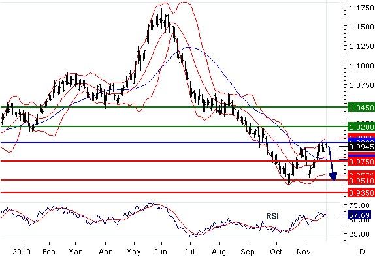This screenshot has height=257, width=375.
Task: Select the 57.69 RSI value label
Action: (359, 215)
